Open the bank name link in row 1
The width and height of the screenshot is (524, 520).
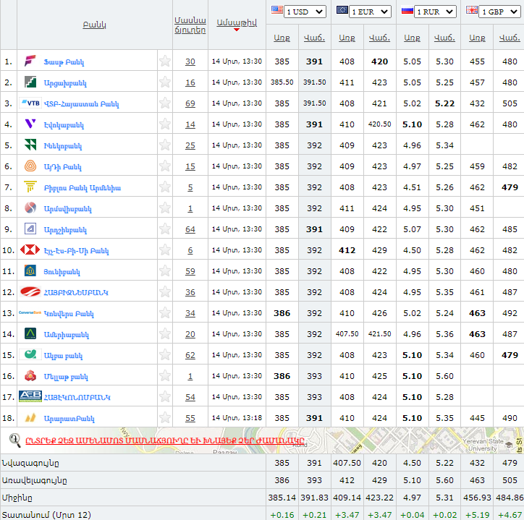click(64, 61)
